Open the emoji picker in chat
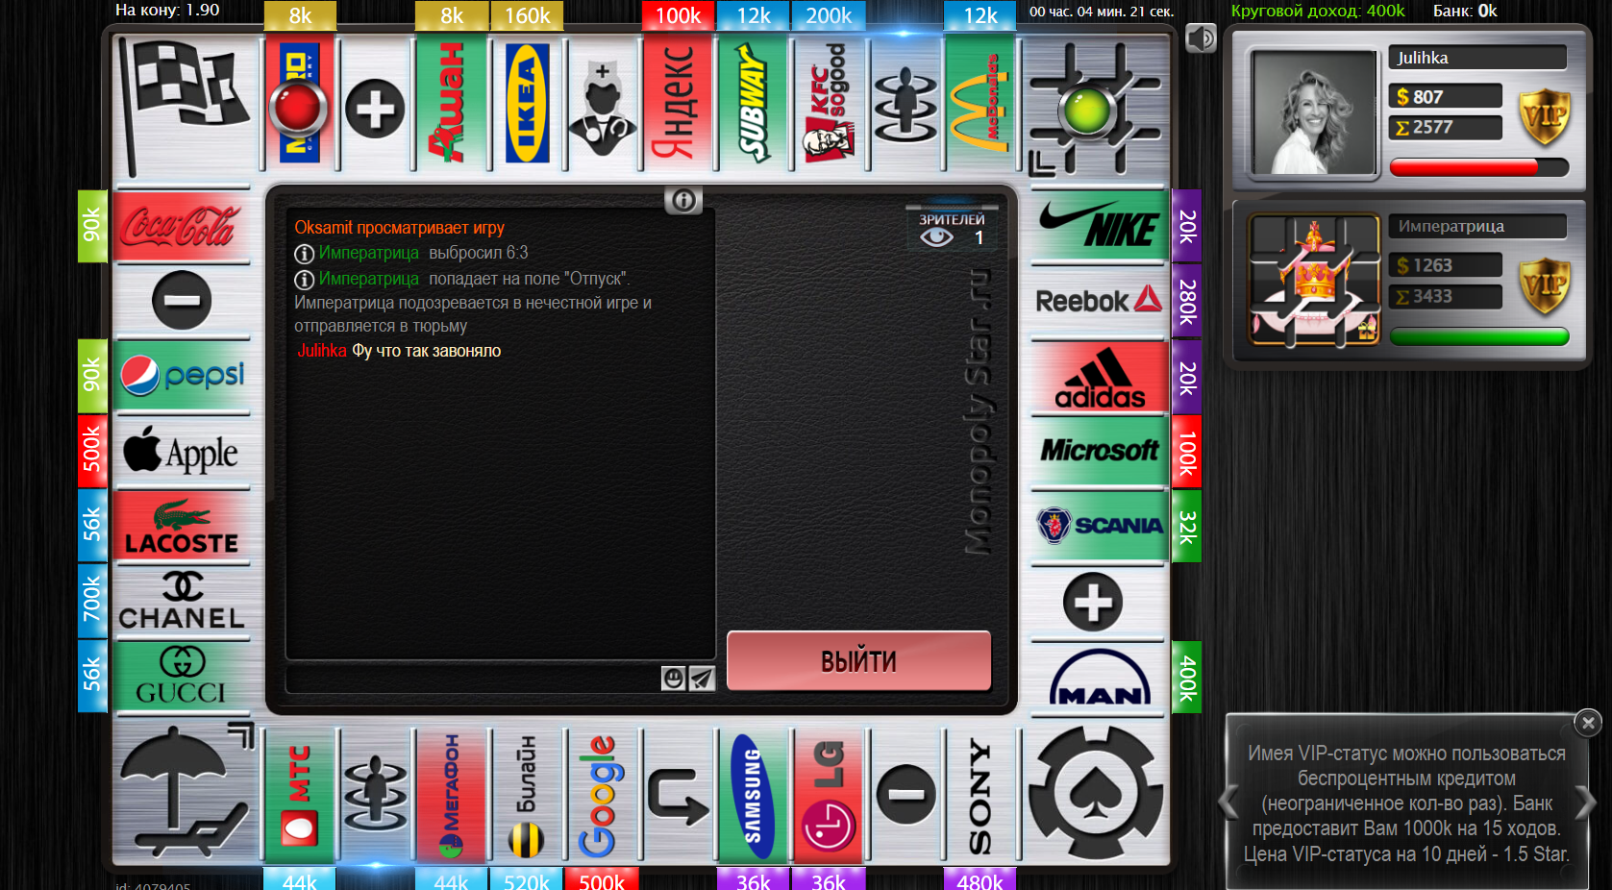 click(674, 679)
